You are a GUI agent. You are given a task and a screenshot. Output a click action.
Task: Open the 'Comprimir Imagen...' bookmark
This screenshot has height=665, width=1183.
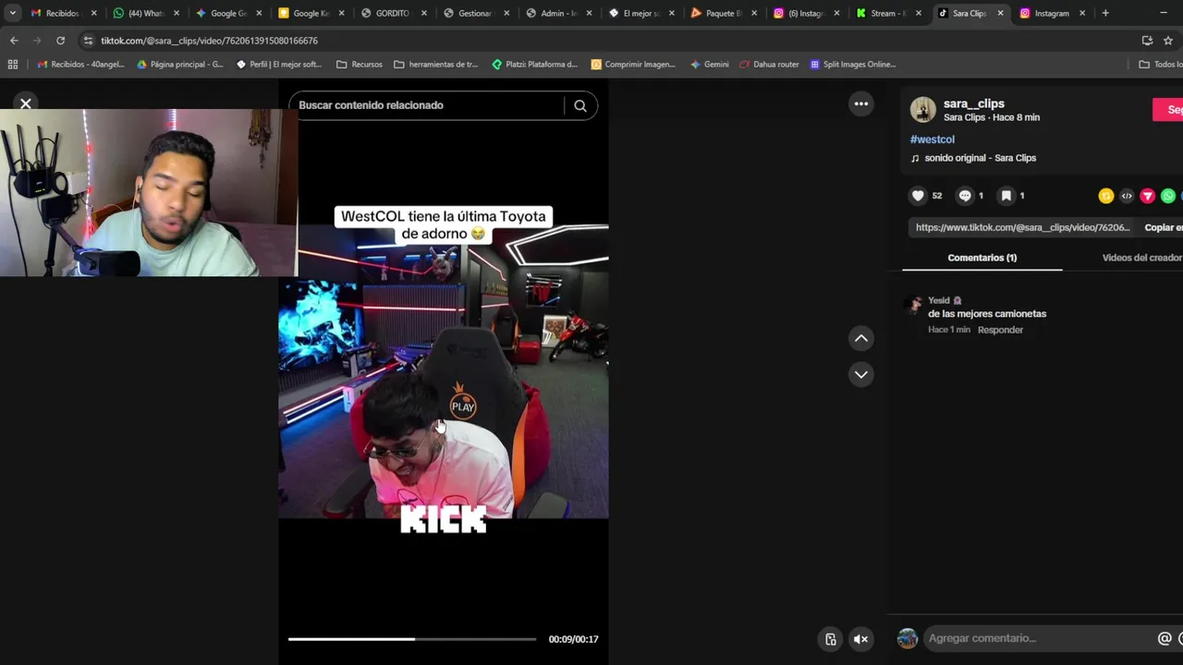pos(633,65)
